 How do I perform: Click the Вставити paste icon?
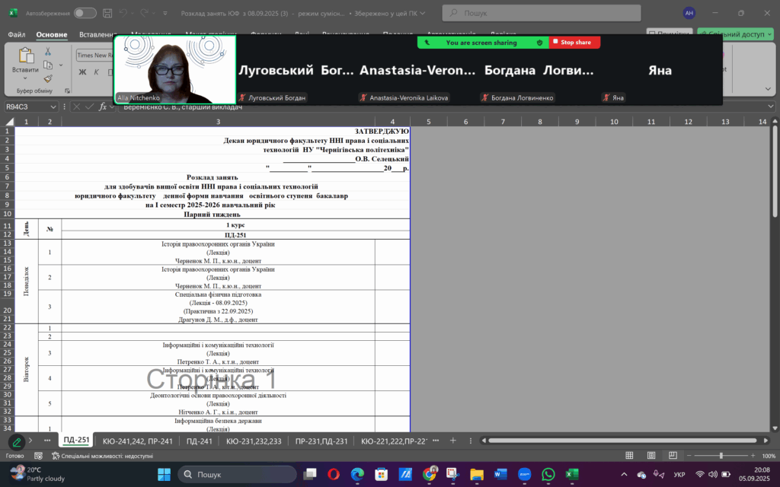(25, 56)
